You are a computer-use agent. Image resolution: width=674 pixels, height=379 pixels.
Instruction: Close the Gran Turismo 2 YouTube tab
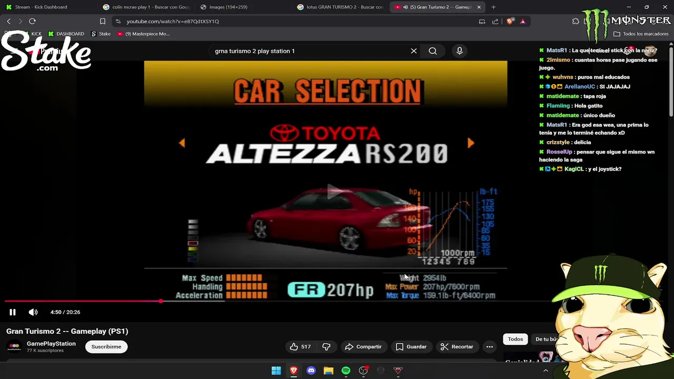[x=479, y=7]
